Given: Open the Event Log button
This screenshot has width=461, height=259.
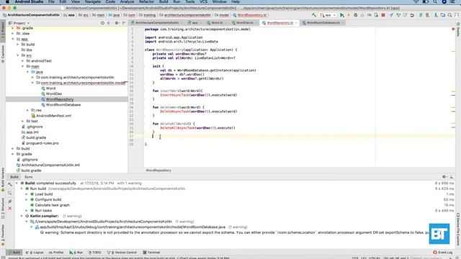Looking at the screenshot, I should click(x=443, y=253).
